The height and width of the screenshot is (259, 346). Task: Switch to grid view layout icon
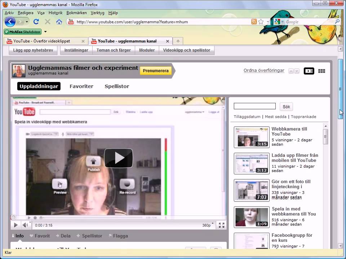321,71
